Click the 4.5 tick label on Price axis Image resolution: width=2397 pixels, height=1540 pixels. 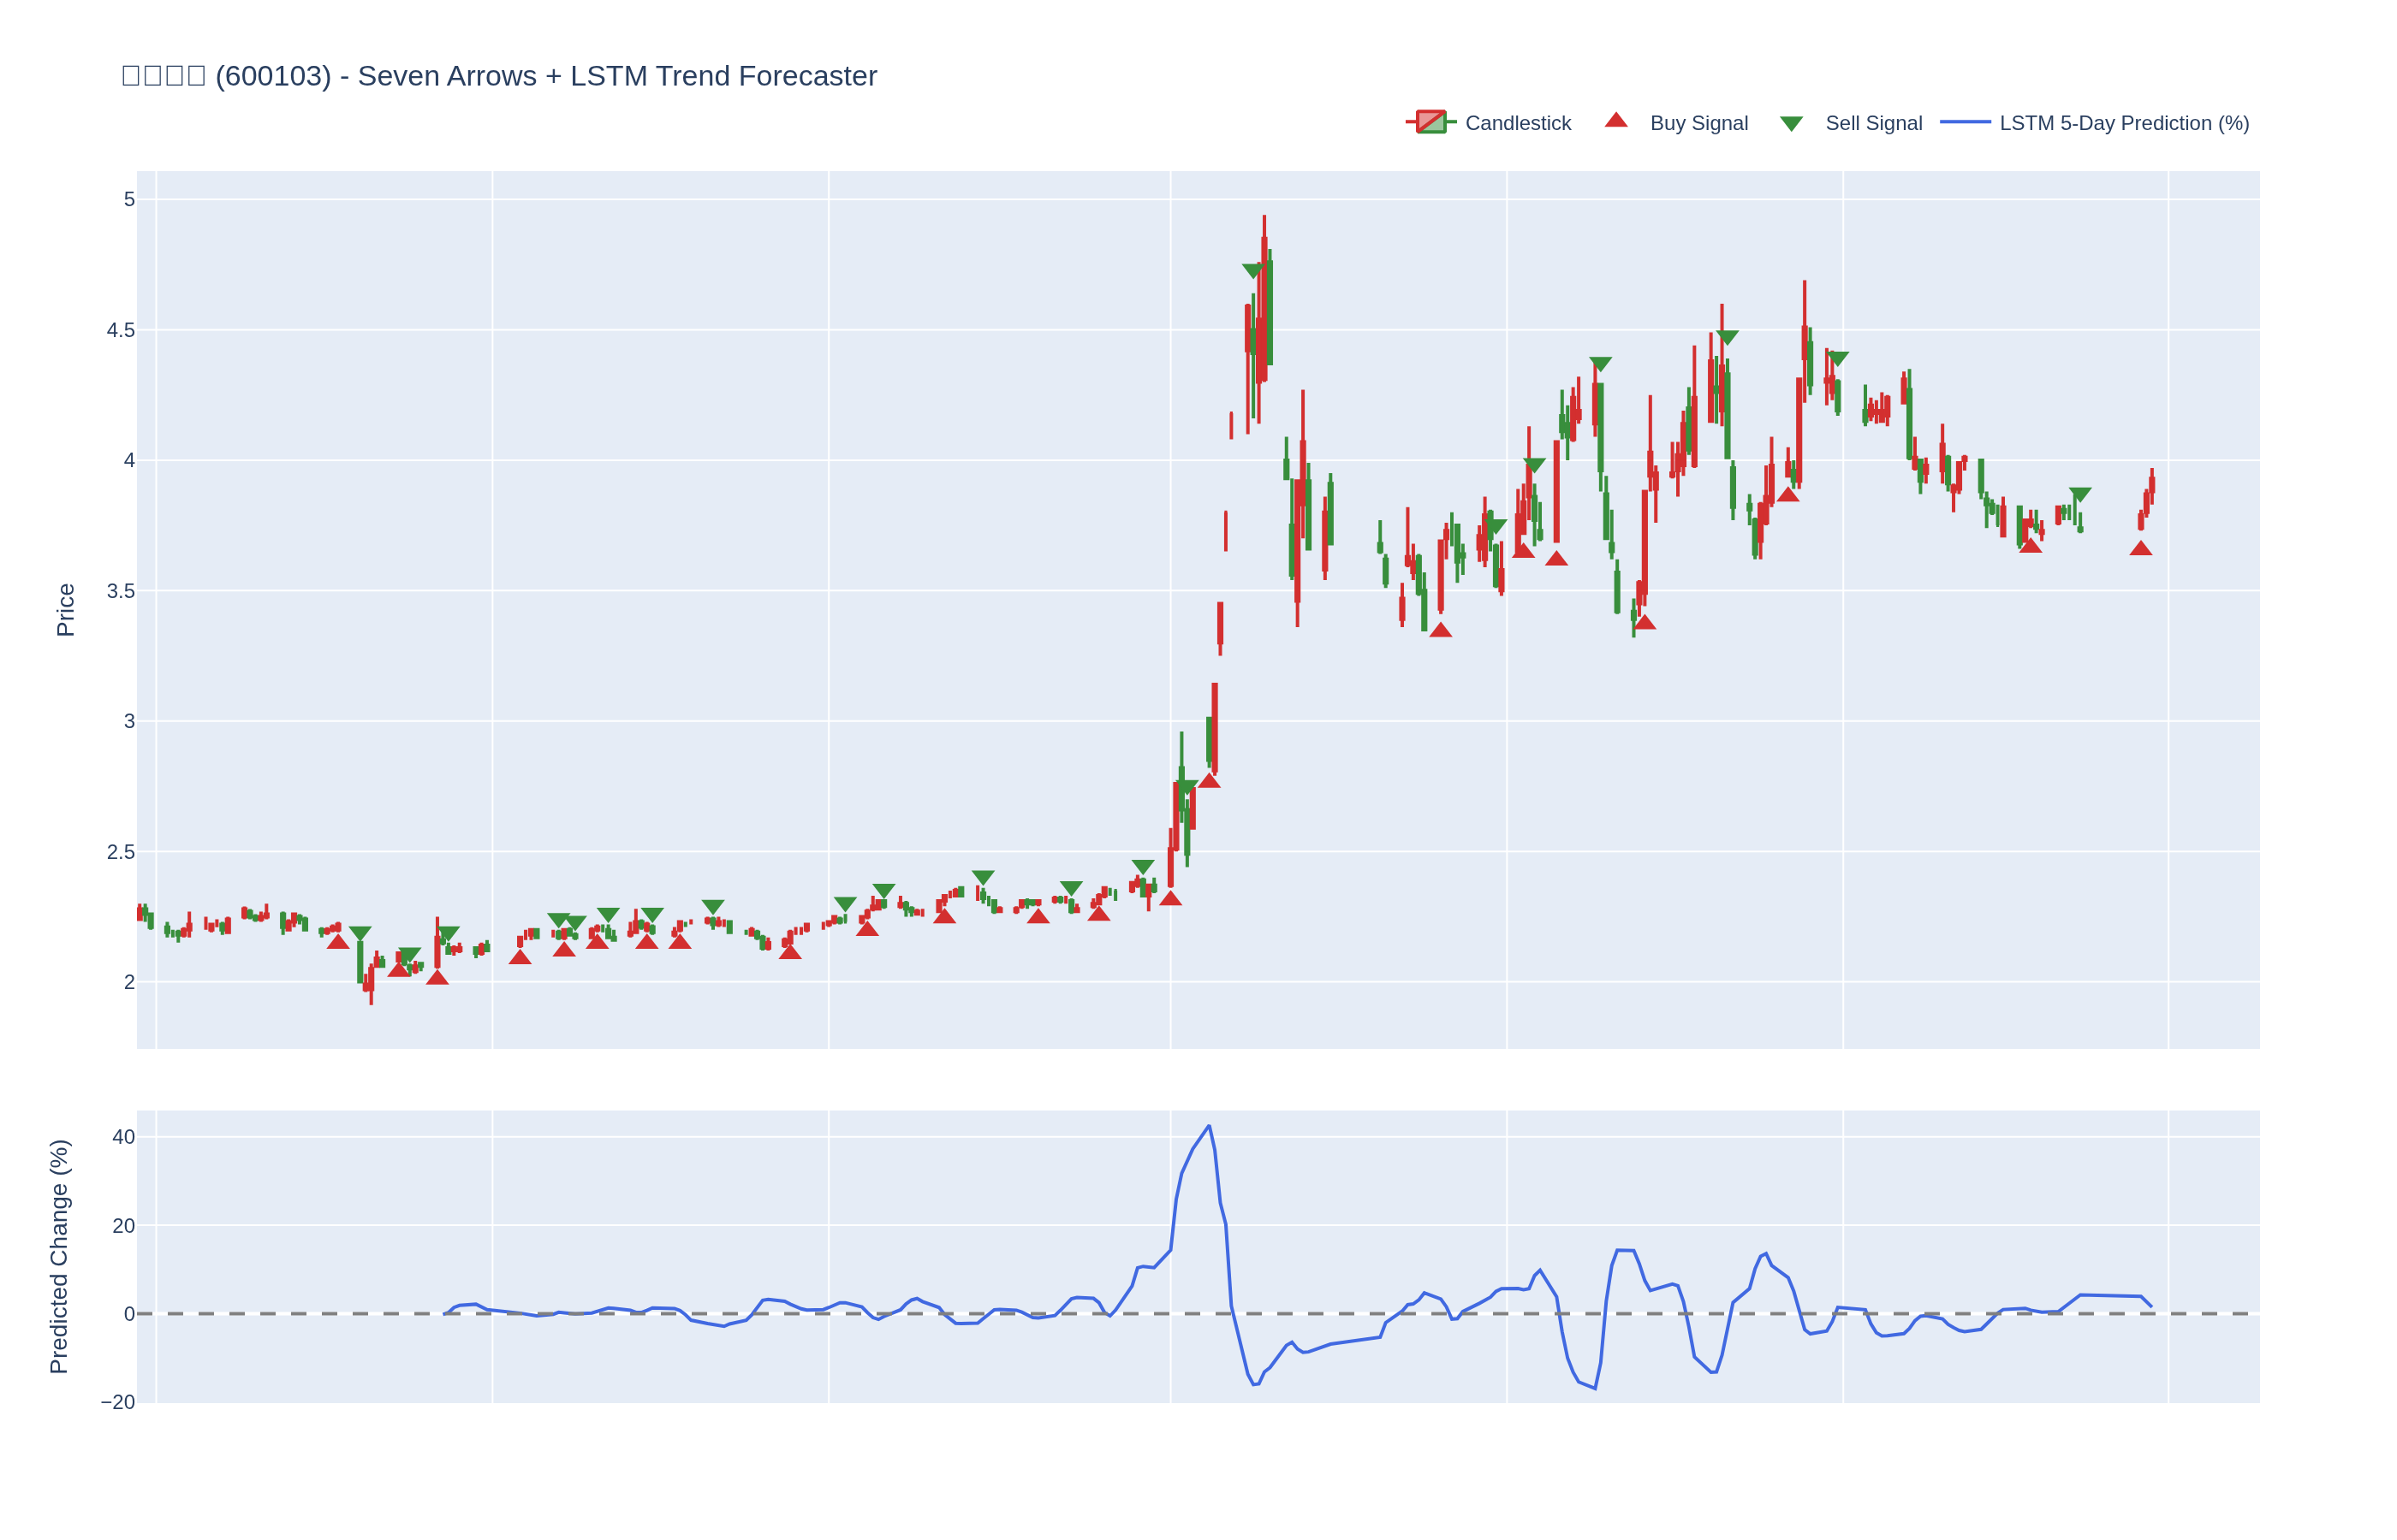pyautogui.click(x=120, y=330)
